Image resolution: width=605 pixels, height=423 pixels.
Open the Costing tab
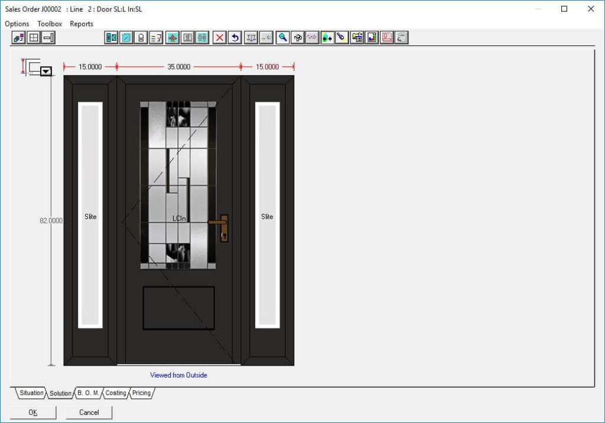[x=116, y=393]
